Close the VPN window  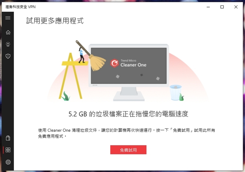click(x=236, y=7)
